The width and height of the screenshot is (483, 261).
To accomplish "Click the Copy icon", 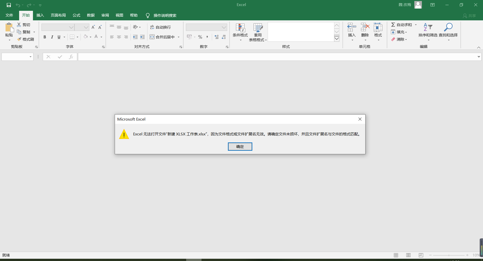I will tap(19, 32).
